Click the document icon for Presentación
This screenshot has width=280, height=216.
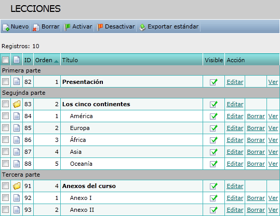(17, 82)
